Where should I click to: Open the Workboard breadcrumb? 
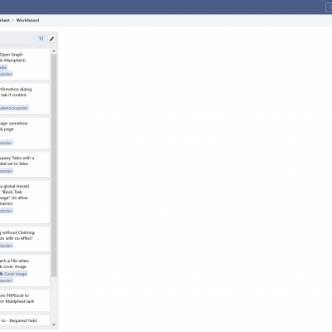[x=27, y=20]
